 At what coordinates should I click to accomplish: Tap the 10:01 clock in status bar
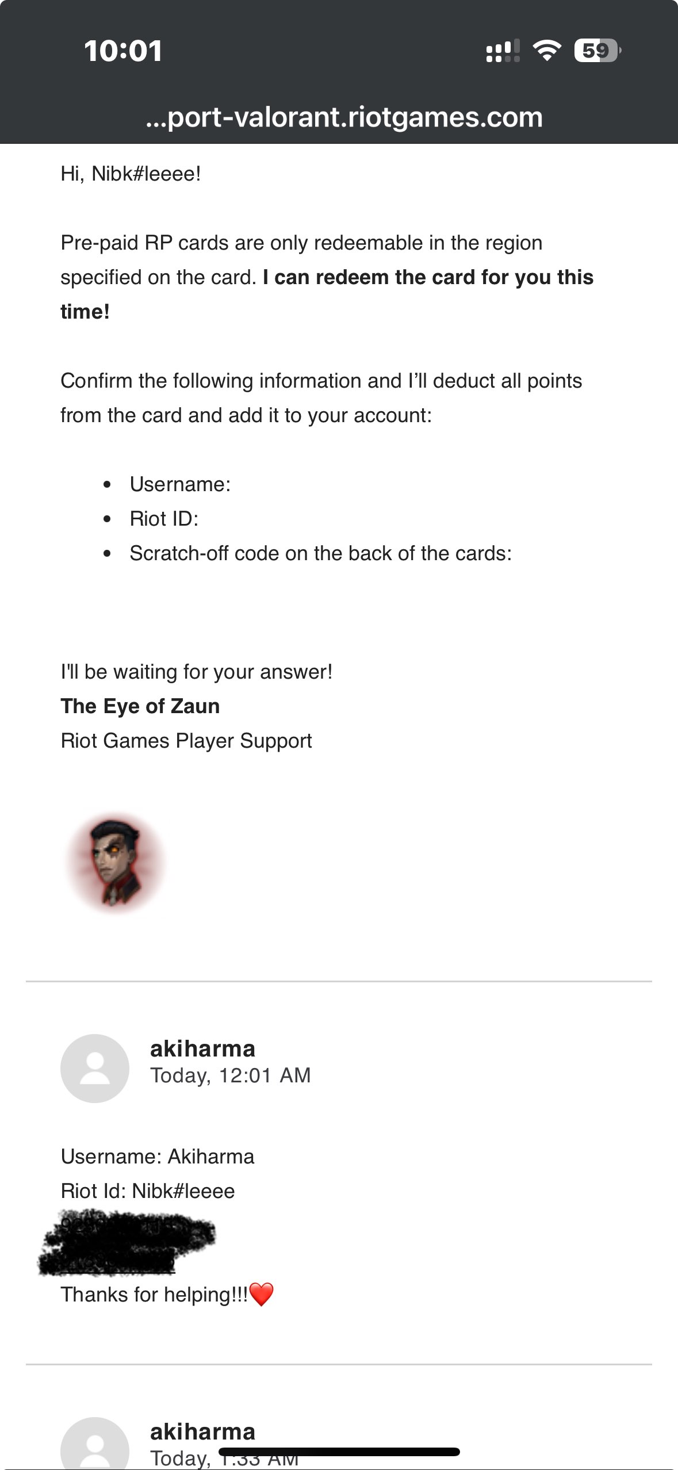122,51
